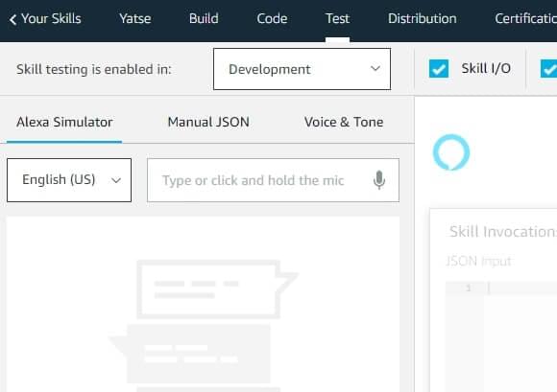Click the Yatse skill name link
557x392 pixels.
[135, 18]
